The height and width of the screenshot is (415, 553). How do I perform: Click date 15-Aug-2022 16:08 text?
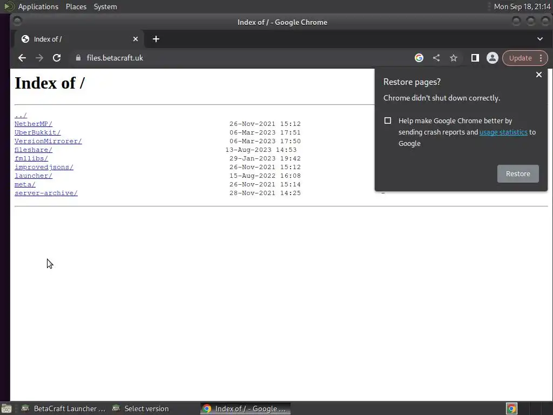(x=265, y=176)
